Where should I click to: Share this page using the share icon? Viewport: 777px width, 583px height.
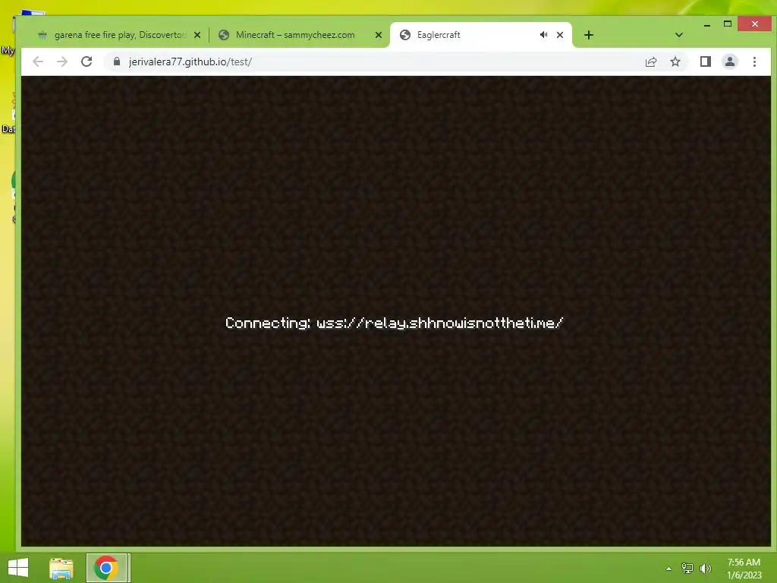coord(650,61)
